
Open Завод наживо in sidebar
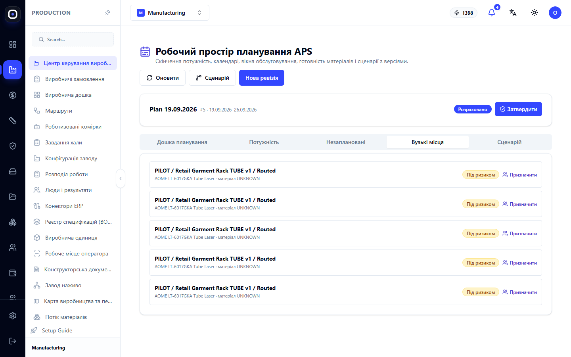click(73, 285)
